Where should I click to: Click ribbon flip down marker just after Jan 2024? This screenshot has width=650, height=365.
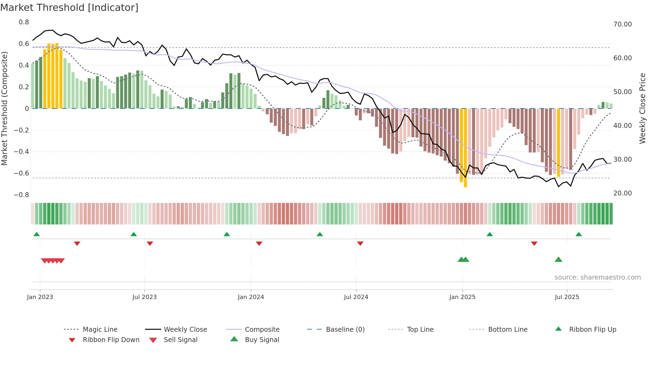(x=259, y=244)
